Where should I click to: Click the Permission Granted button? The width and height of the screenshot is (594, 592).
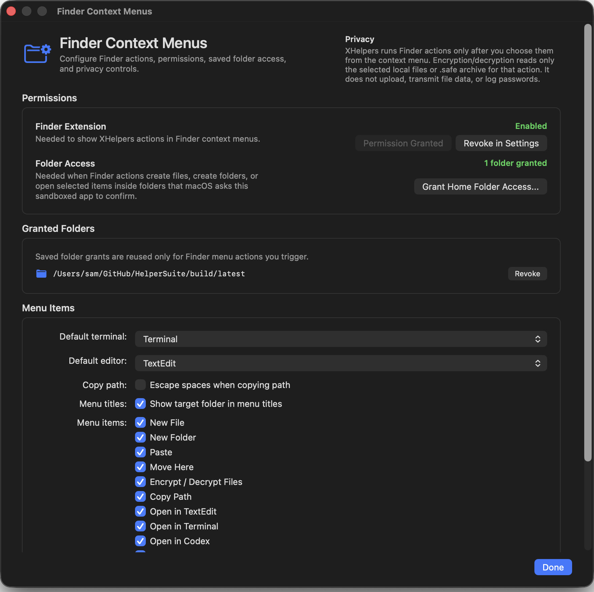click(x=403, y=143)
